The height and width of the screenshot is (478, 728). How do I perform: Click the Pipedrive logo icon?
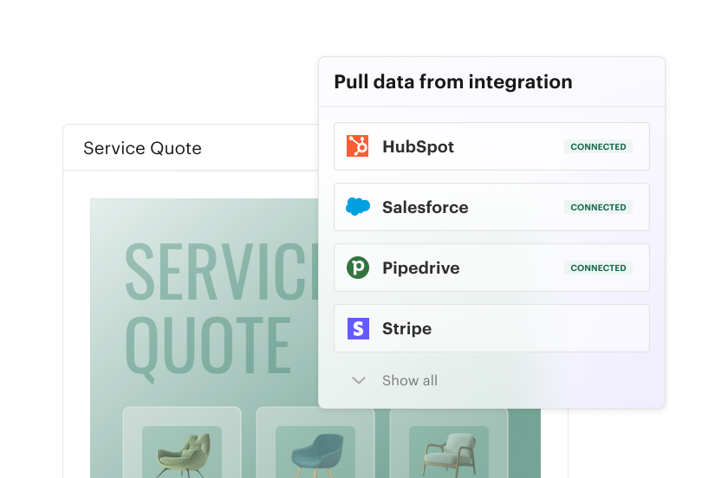pyautogui.click(x=358, y=268)
